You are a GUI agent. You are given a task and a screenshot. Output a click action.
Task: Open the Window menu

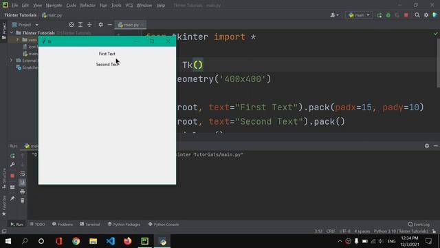click(x=144, y=6)
